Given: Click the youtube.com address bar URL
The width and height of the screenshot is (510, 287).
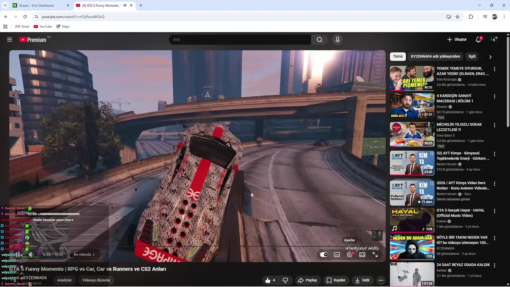Looking at the screenshot, I should click(x=73, y=17).
